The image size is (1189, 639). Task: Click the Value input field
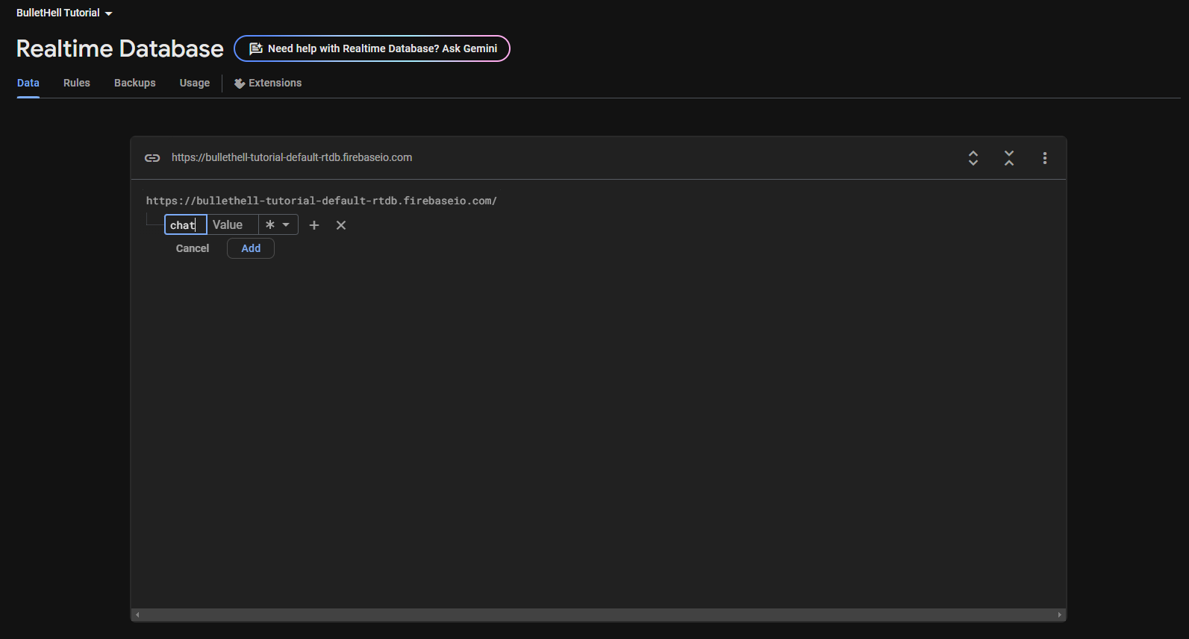232,225
